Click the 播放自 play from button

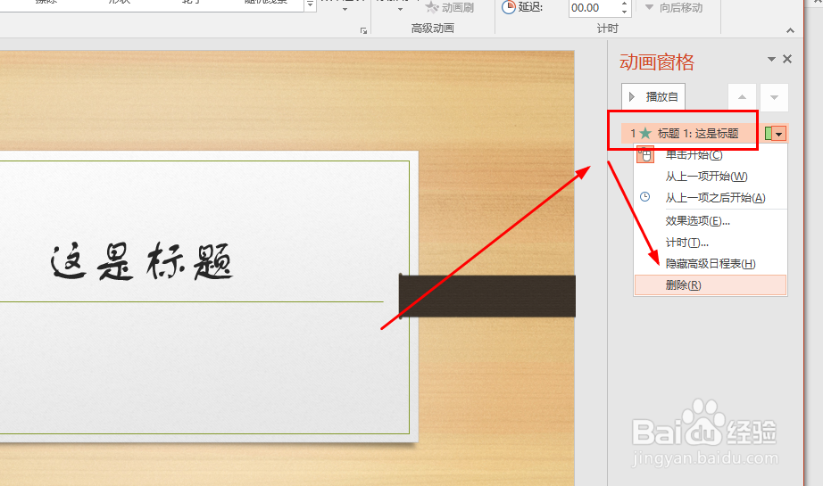click(x=653, y=97)
